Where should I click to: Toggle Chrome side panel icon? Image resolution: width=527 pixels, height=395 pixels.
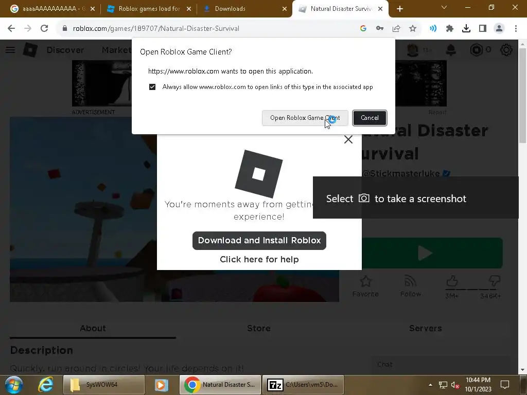pos(483,29)
